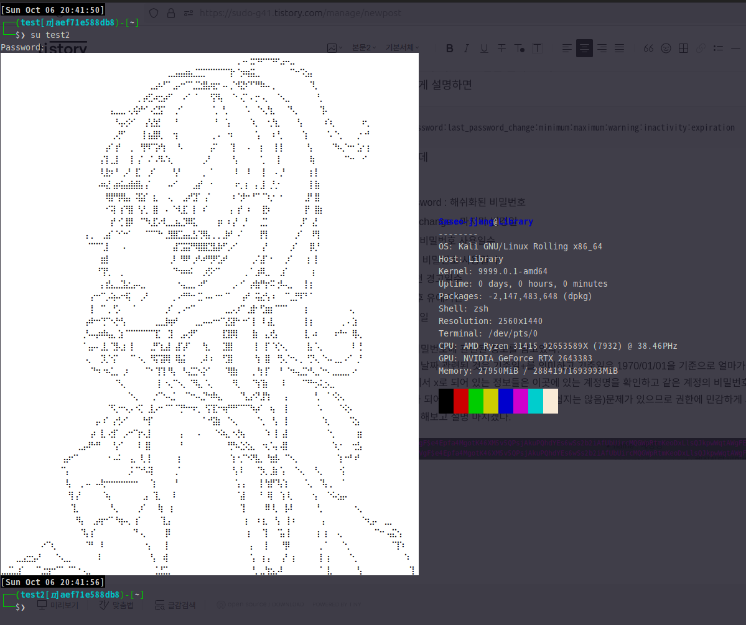The height and width of the screenshot is (625, 746).
Task: Click the 글감검색 search button
Action: pos(175,605)
